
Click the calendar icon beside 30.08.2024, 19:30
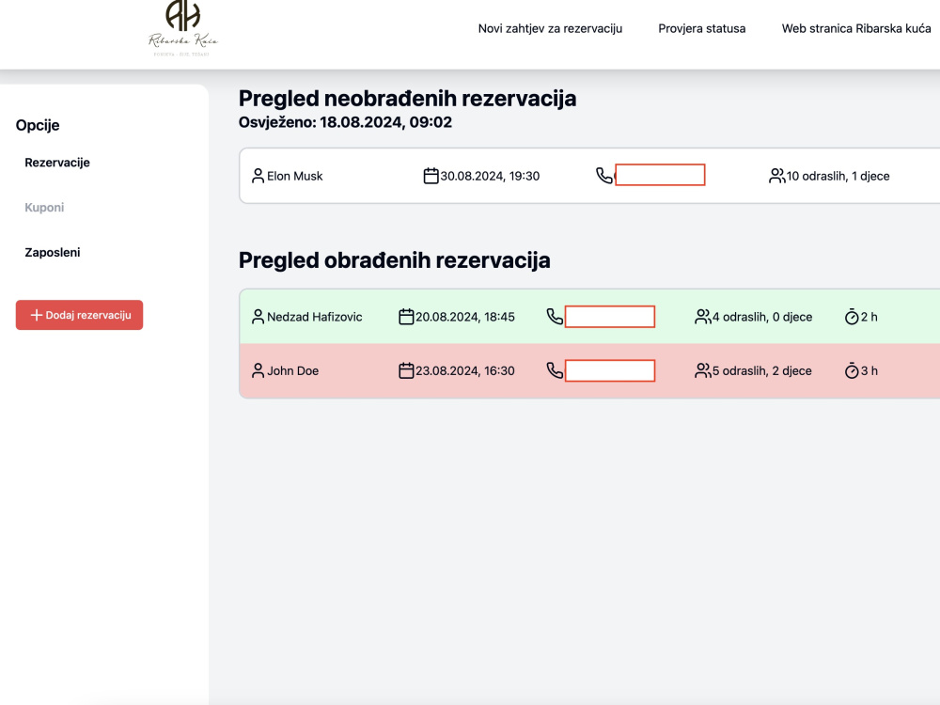tap(431, 176)
